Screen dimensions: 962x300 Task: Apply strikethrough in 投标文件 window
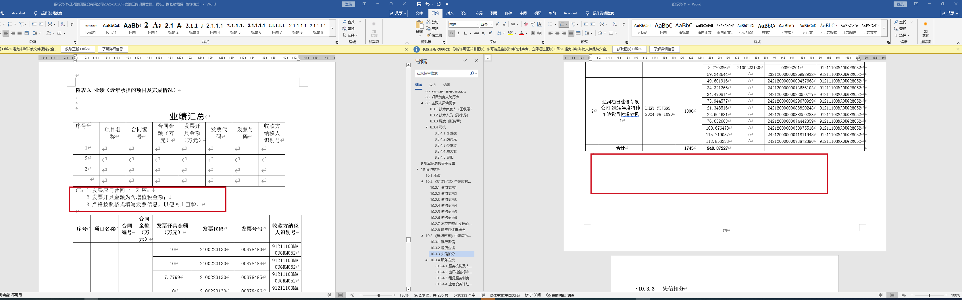click(x=476, y=33)
